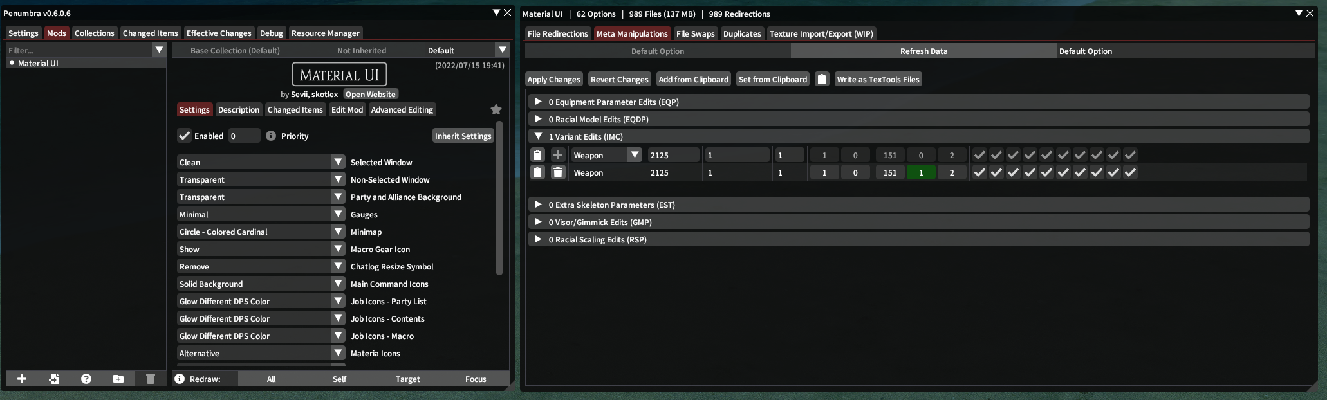Collapse the Material UI editing window
Image resolution: width=1327 pixels, height=400 pixels.
1299,13
